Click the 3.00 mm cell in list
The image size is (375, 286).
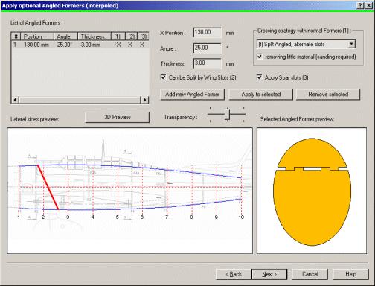point(91,45)
